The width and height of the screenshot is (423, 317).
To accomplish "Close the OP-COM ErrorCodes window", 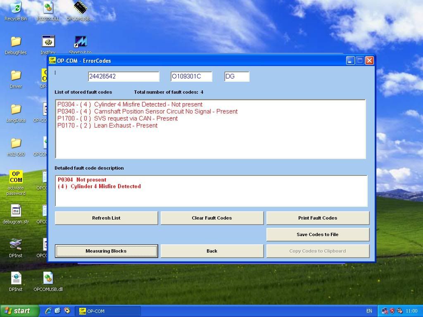I will pyautogui.click(x=369, y=61).
